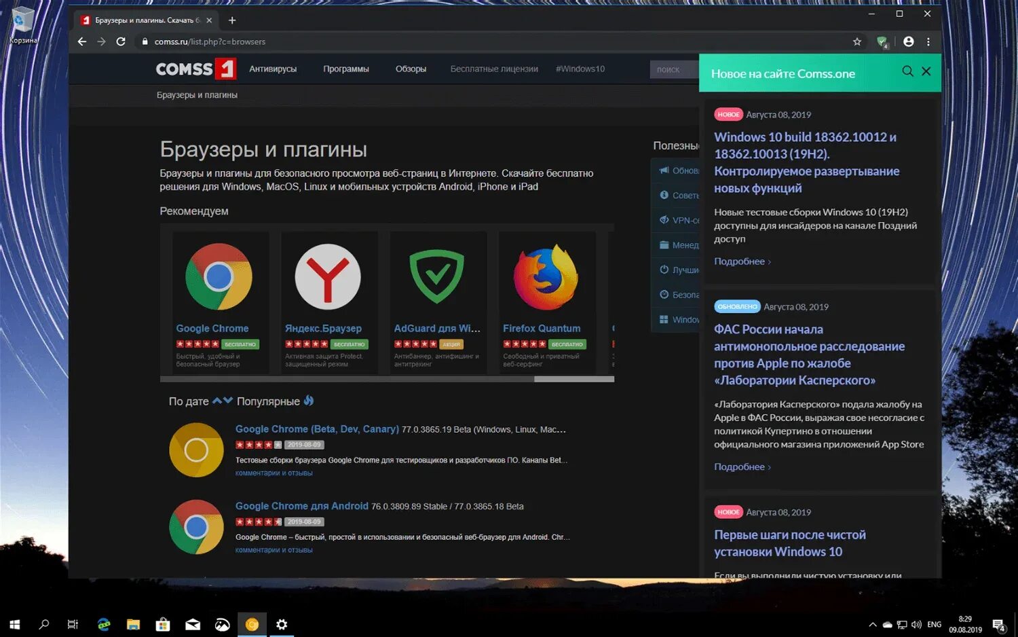Open Яндекс.Браузер card title link

tap(323, 328)
